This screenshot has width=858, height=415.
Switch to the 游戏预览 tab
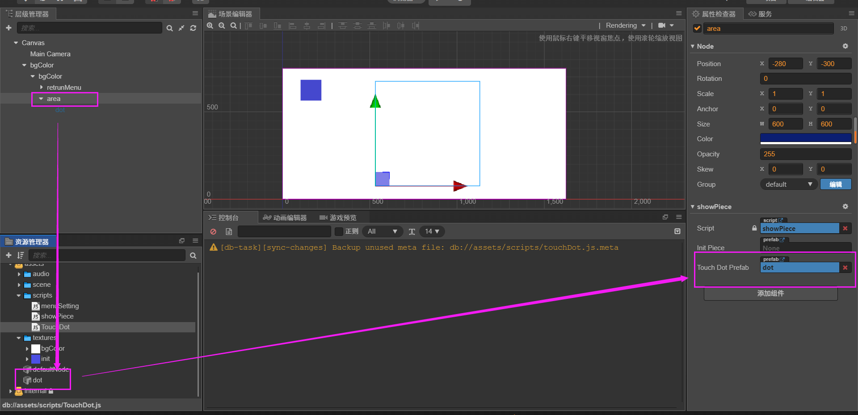[338, 218]
